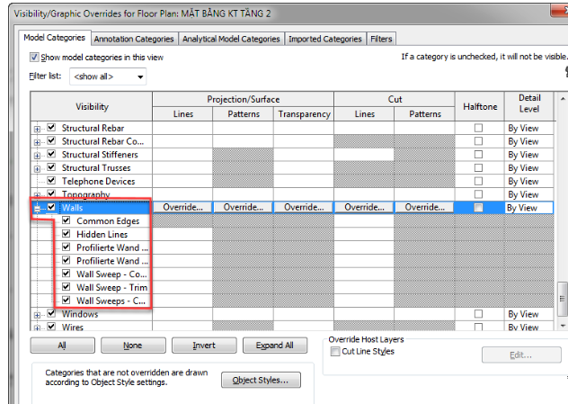This screenshot has width=568, height=404.
Task: Uncheck Hidden Lines subcategory
Action: [x=67, y=234]
